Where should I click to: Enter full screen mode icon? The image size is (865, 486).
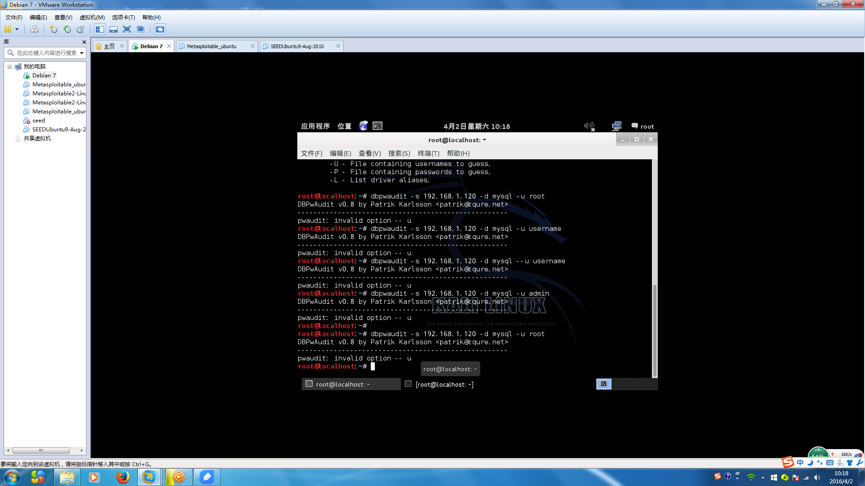coord(127,29)
